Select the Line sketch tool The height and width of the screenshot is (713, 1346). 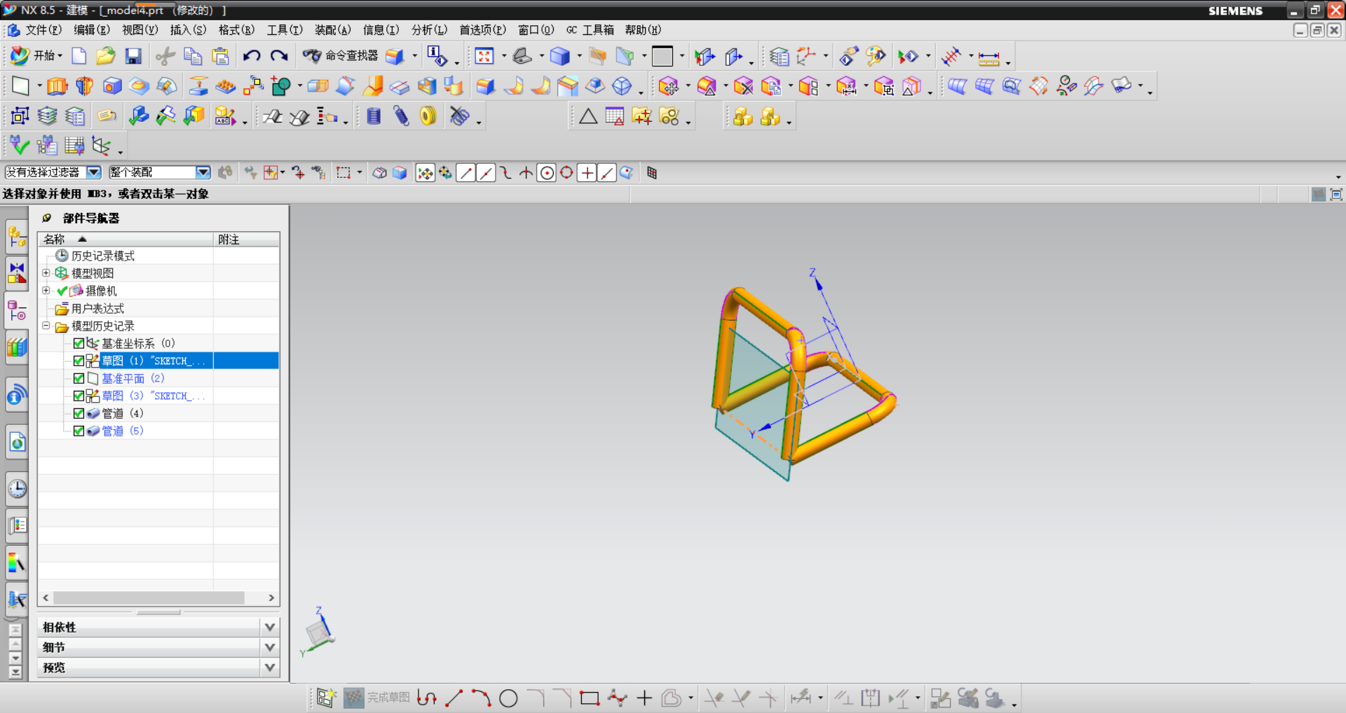(454, 698)
